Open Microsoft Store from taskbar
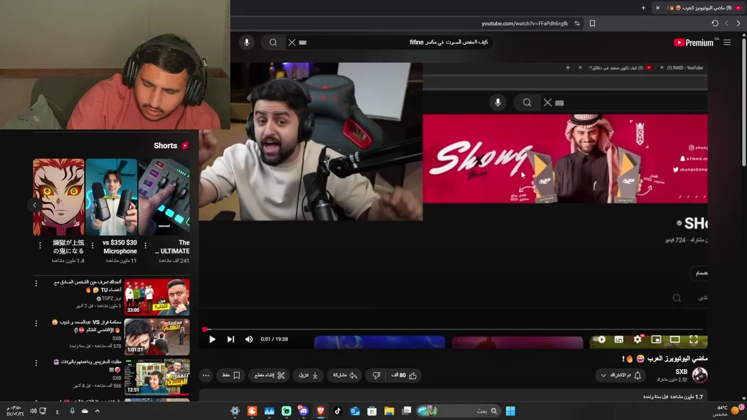The width and height of the screenshot is (747, 420). pos(372,411)
